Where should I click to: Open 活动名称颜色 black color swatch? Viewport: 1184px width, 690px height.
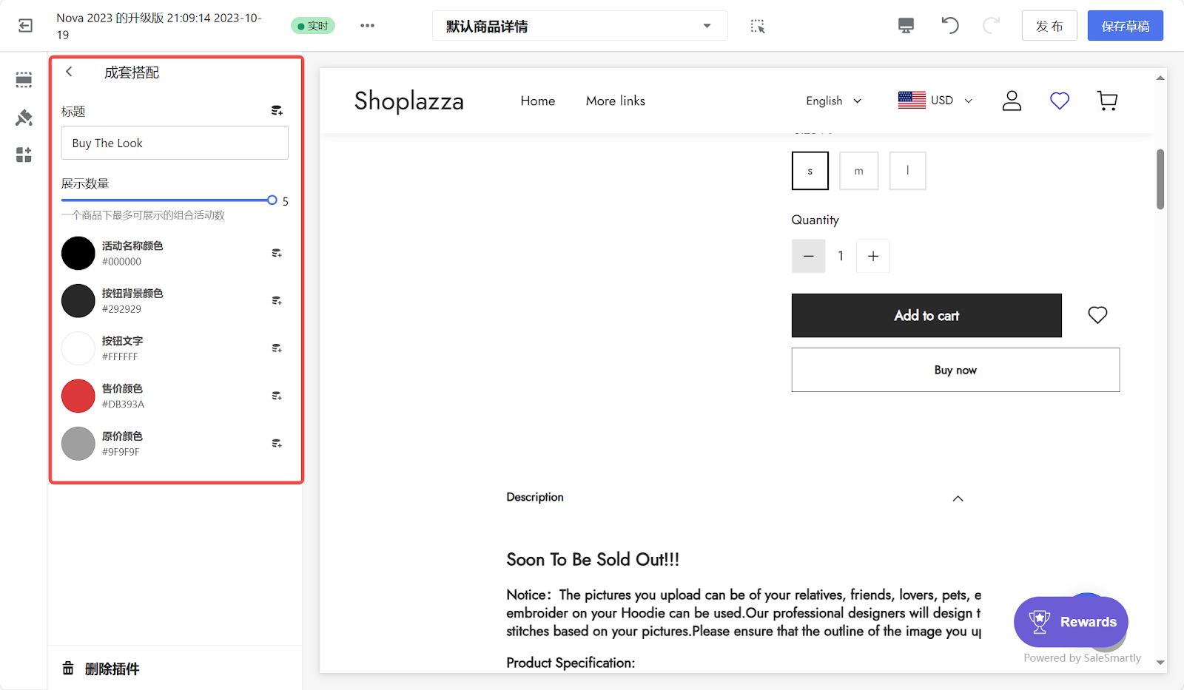coord(78,253)
